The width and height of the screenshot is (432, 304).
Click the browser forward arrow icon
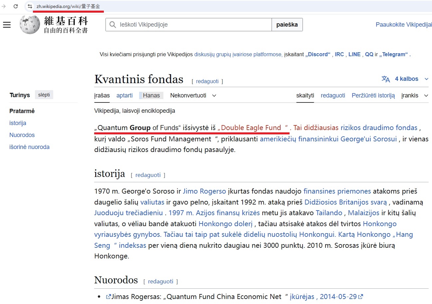coord(4,6)
